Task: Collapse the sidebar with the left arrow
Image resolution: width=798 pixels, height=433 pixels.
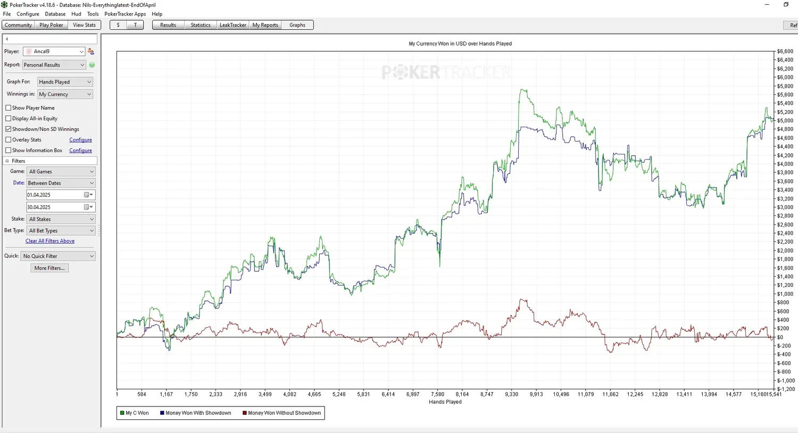Action: [7, 39]
